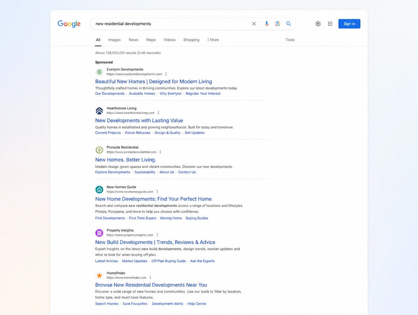Open the Tools options
Viewport: 418px width, 315px height.
tap(290, 40)
